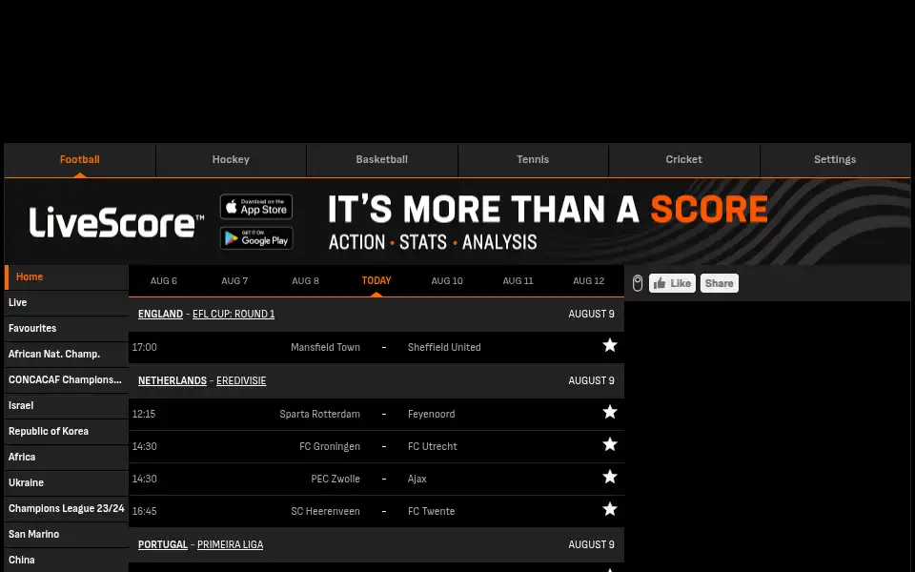Click the 16:45 kickoff time
Image resolution: width=915 pixels, height=572 pixels.
(x=144, y=511)
